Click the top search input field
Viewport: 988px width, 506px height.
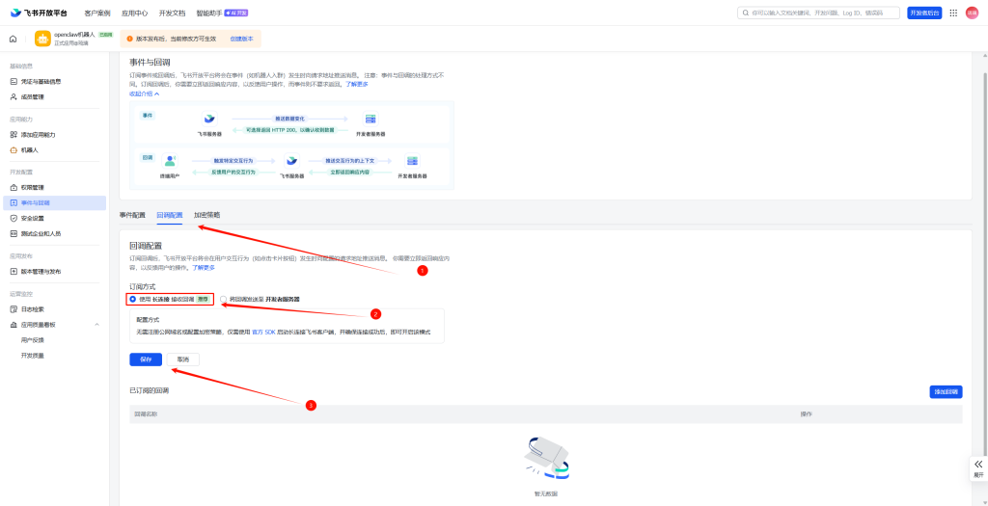(819, 13)
